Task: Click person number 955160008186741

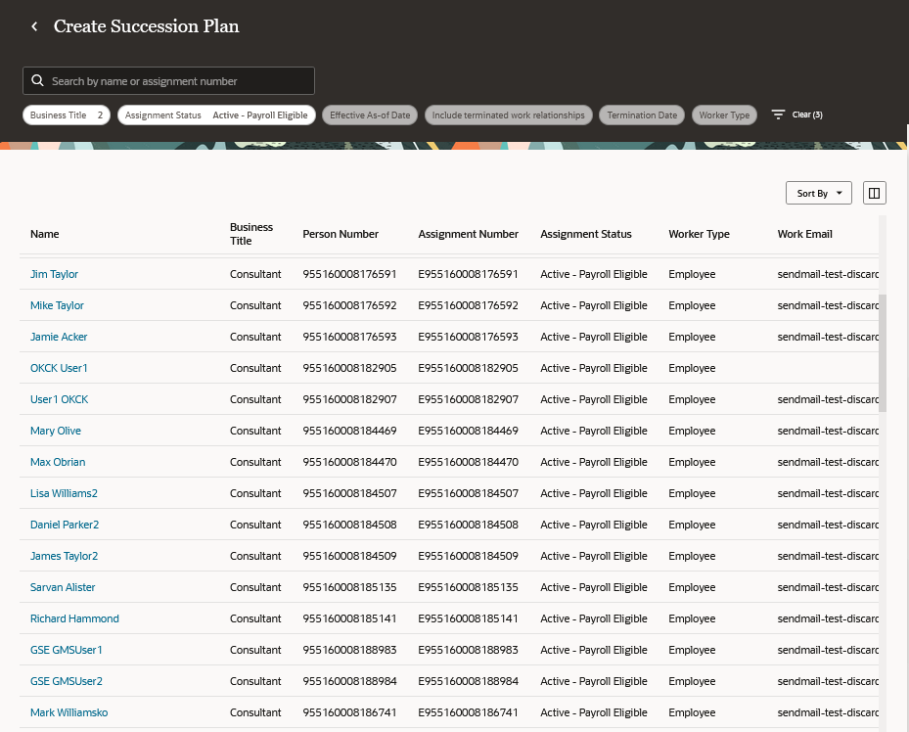Action: [349, 712]
